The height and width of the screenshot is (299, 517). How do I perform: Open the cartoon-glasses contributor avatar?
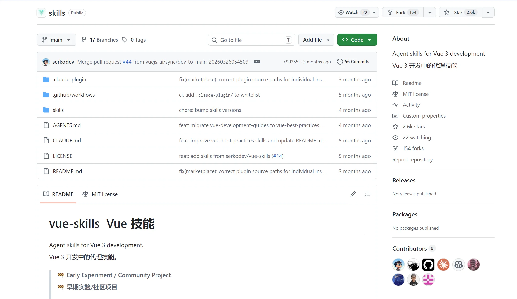[398, 265]
